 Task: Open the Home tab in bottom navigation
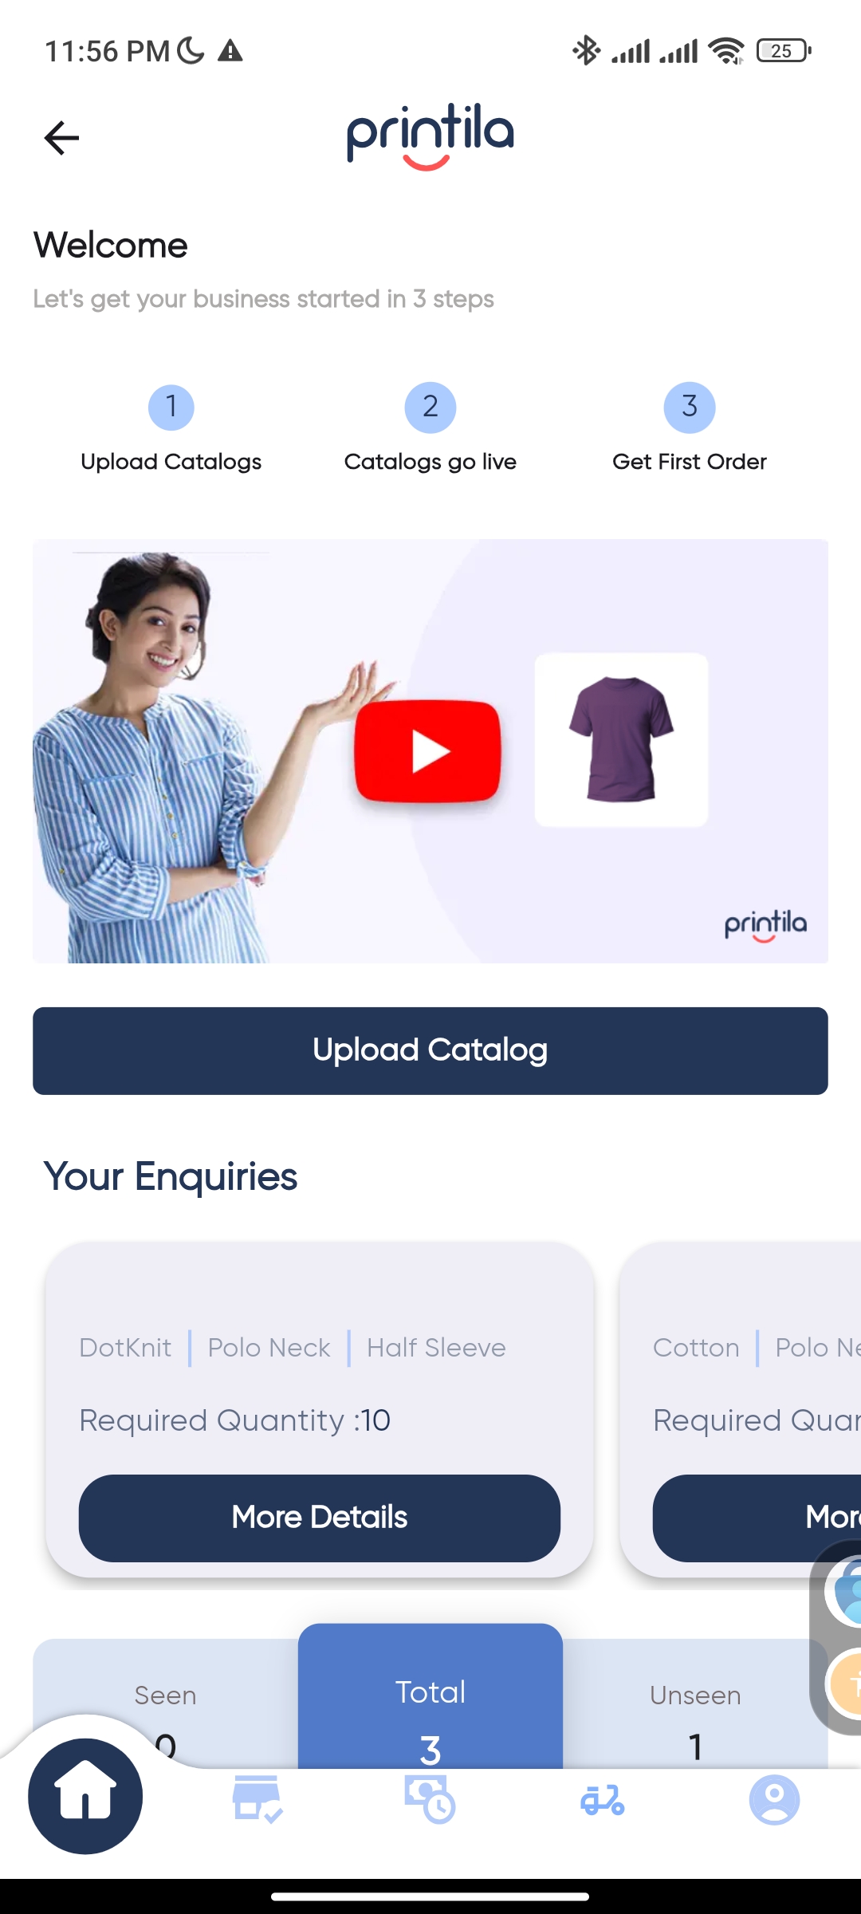click(x=85, y=1796)
